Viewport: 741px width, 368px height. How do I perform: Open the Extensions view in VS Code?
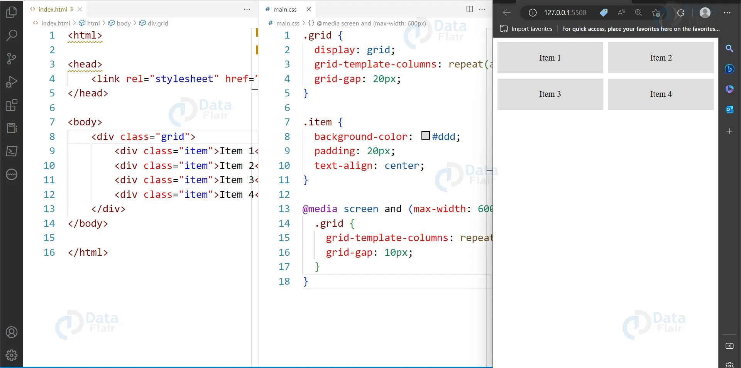(x=12, y=105)
